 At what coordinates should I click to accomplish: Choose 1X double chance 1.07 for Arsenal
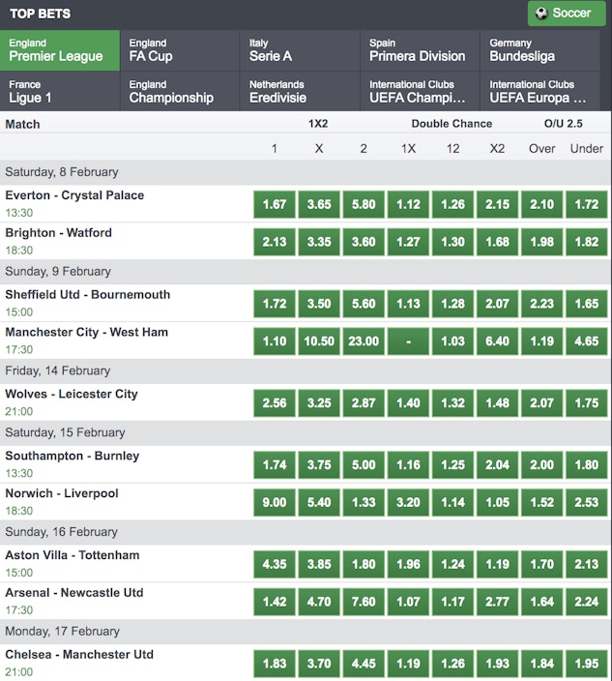point(409,603)
